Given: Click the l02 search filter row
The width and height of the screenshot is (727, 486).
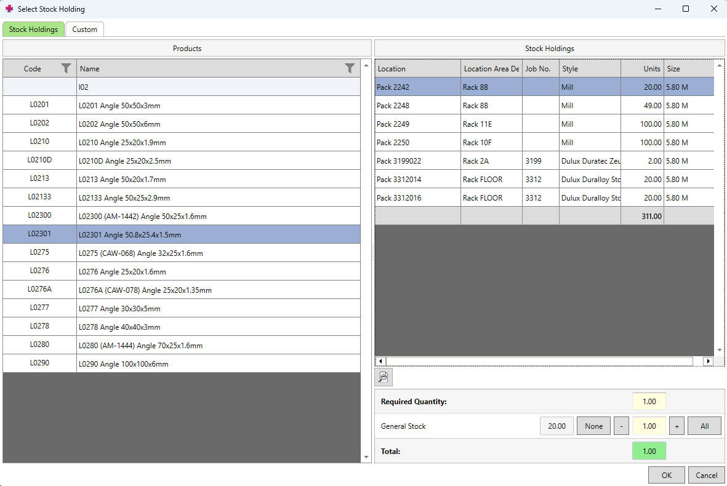Looking at the screenshot, I should coord(185,86).
